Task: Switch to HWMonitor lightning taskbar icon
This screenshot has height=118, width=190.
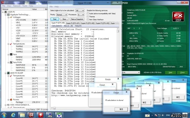Action: pos(41,115)
